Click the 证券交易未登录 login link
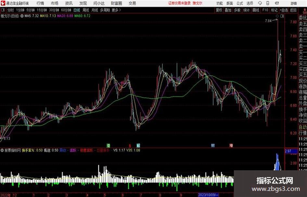 [179, 3]
